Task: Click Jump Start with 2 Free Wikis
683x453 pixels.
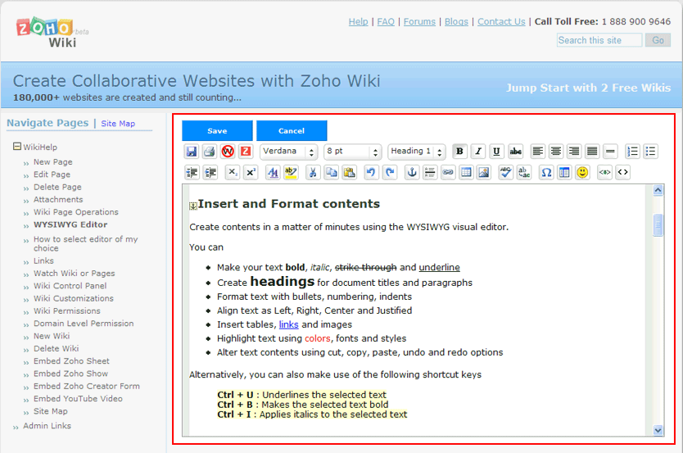Action: tap(588, 88)
